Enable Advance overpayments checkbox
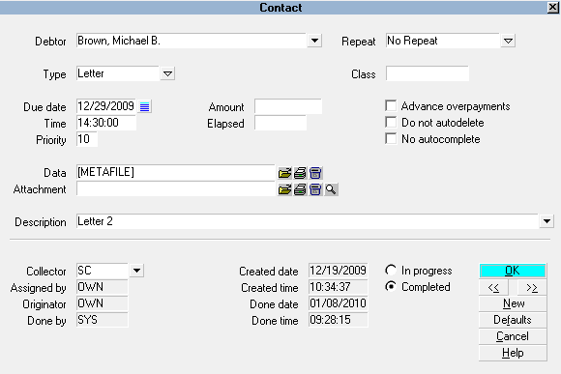 point(391,106)
